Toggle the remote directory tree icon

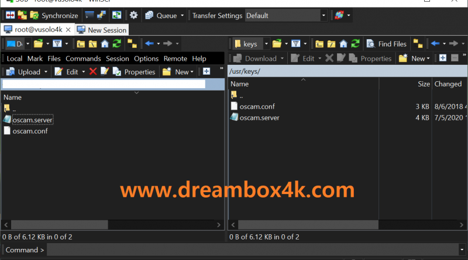click(x=418, y=44)
